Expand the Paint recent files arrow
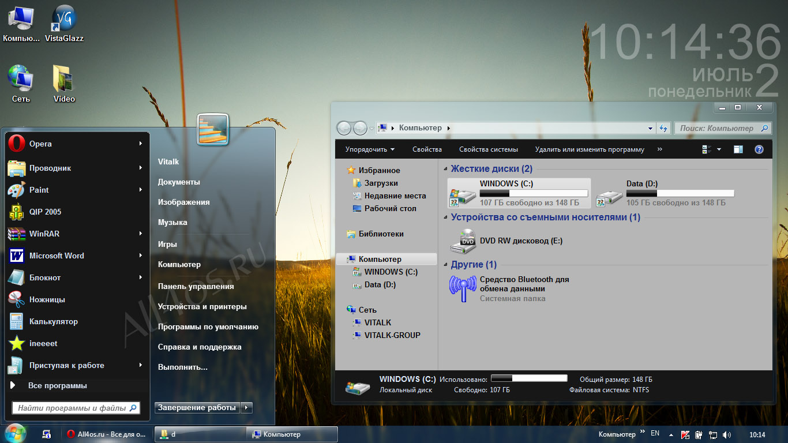This screenshot has width=788, height=443. point(141,190)
